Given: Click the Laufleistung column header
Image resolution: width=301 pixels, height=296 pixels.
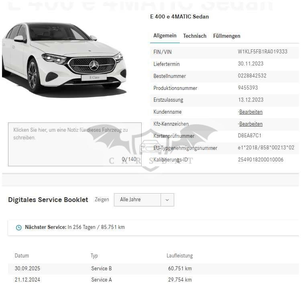Looking at the screenshot, I should [180, 256].
